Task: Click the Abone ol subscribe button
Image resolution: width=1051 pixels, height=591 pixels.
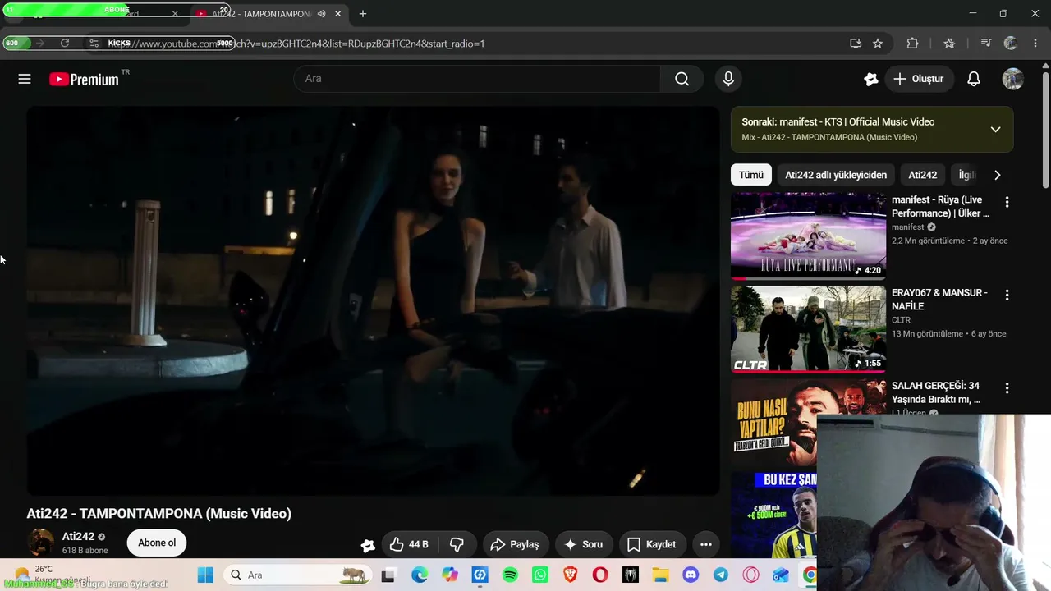Action: point(157,543)
